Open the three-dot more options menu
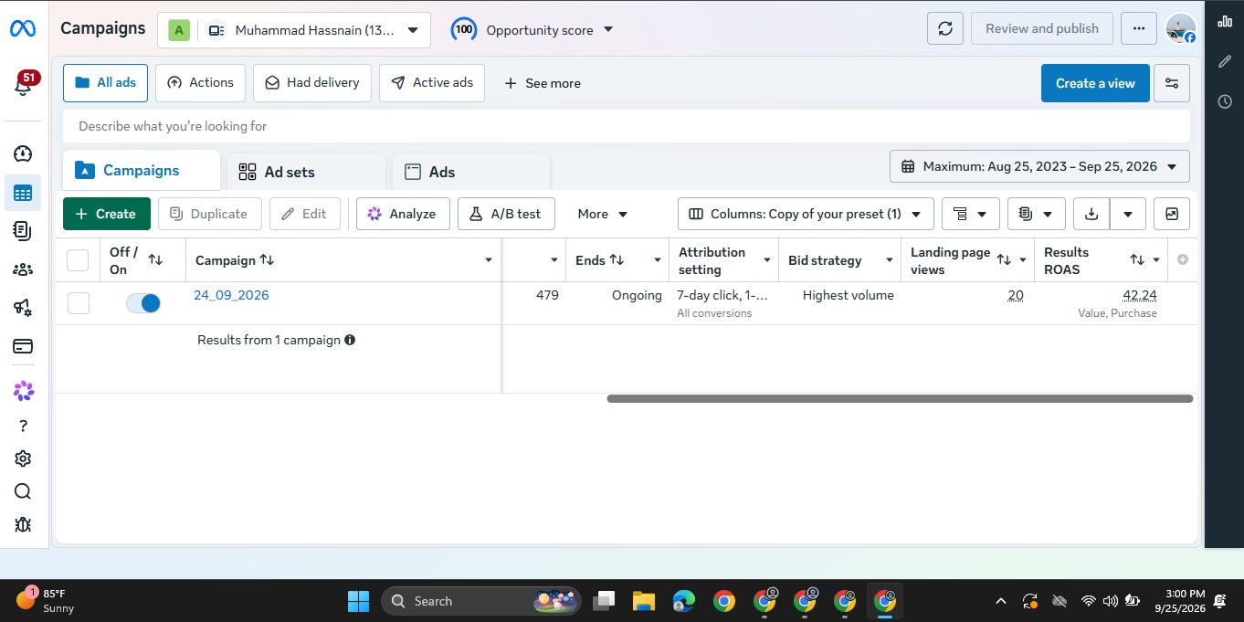This screenshot has height=622, width=1244. point(1139,28)
